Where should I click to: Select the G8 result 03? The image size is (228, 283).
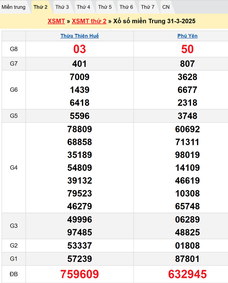[80, 49]
